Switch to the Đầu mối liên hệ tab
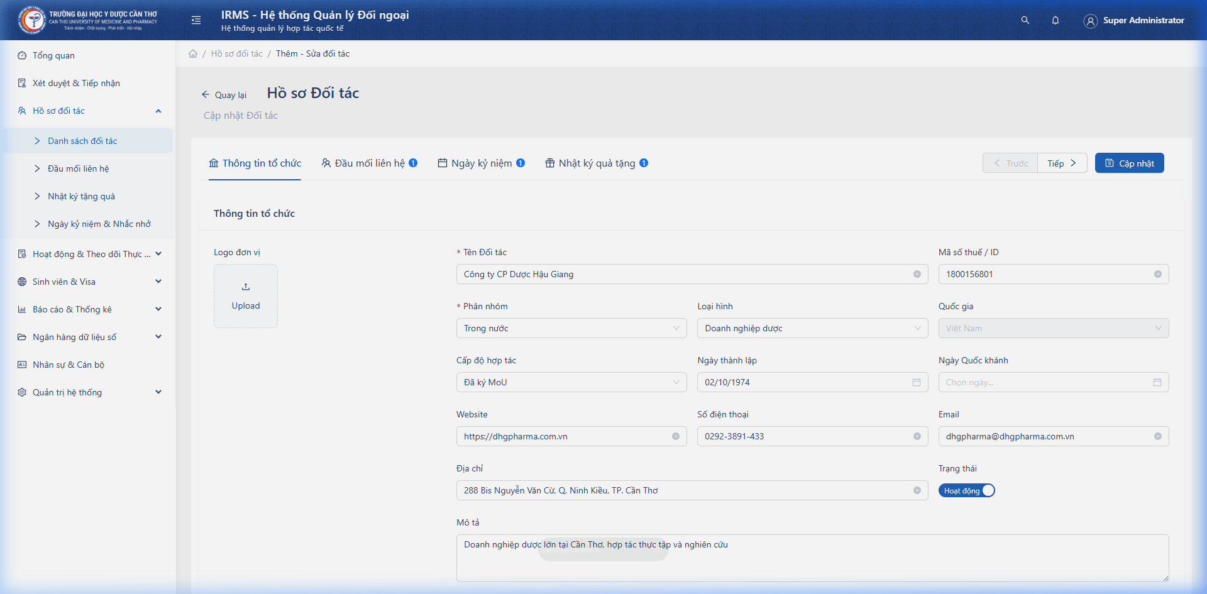 point(369,163)
